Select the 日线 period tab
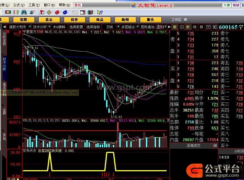 tap(110, 27)
